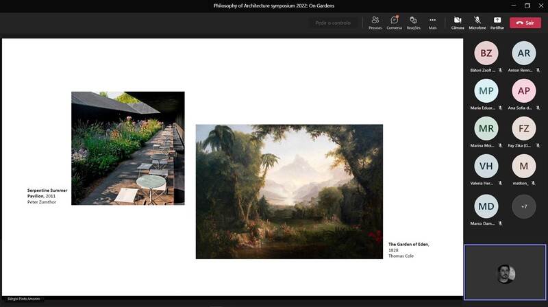The width and height of the screenshot is (548, 307).
Task: Click the 'Thomas Cole' caption text
Action: coord(401,256)
